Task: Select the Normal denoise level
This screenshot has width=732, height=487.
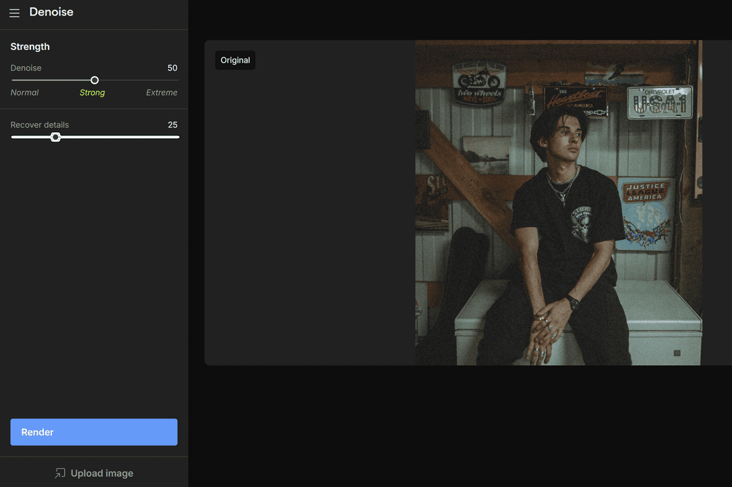Action: click(x=25, y=93)
